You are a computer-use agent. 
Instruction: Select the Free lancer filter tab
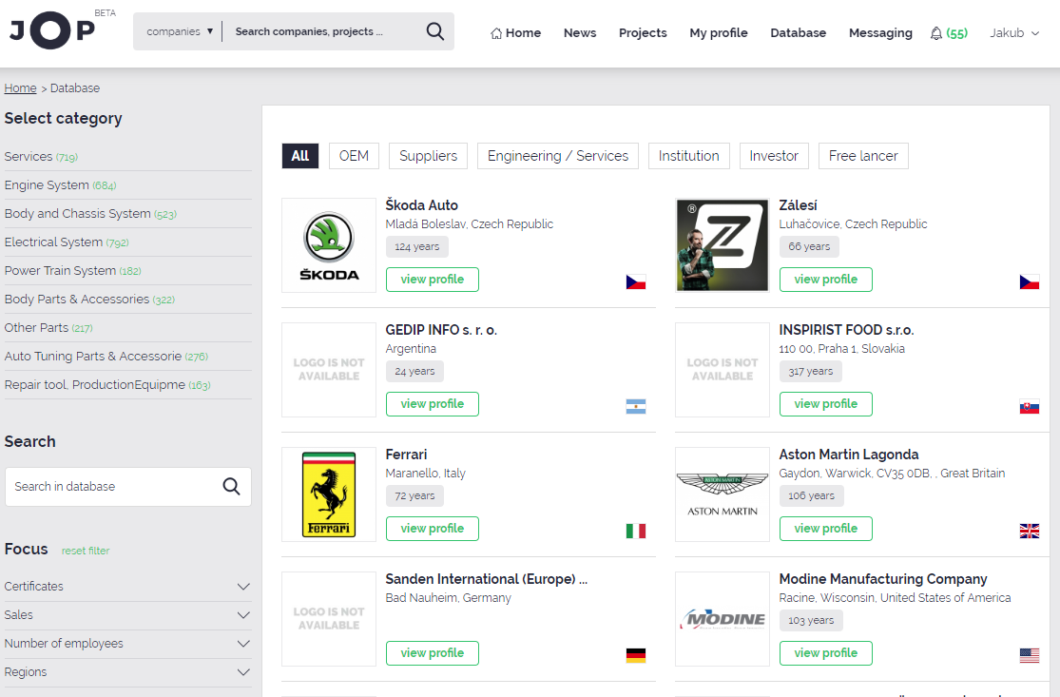[x=863, y=156]
